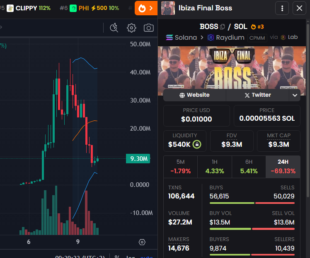The width and height of the screenshot is (310, 258).
Task: Click the $540K liquidity value
Action: click(x=179, y=144)
